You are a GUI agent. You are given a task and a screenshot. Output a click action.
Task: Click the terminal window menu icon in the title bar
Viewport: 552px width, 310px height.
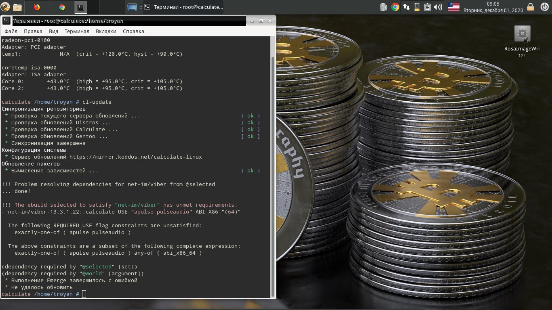(7, 21)
